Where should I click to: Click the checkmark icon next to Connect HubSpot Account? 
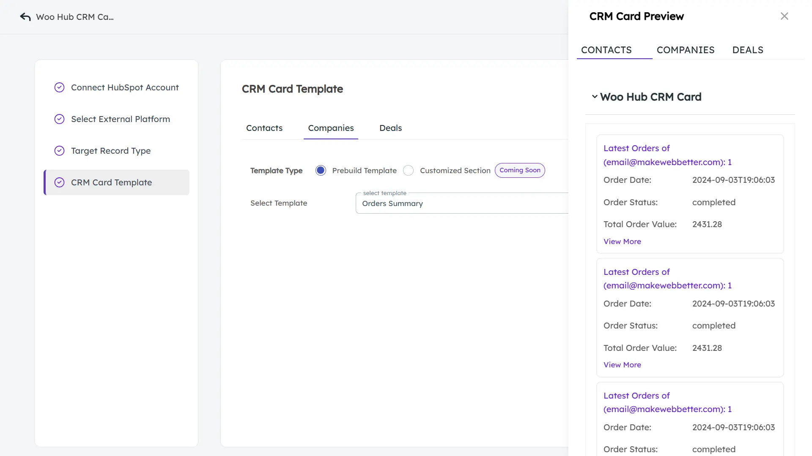59,87
